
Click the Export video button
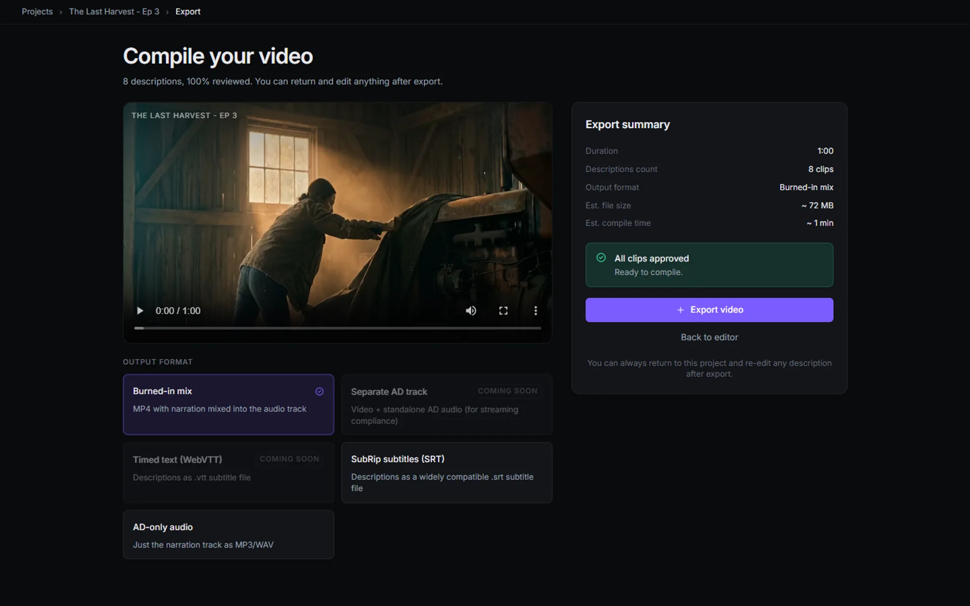pos(709,310)
